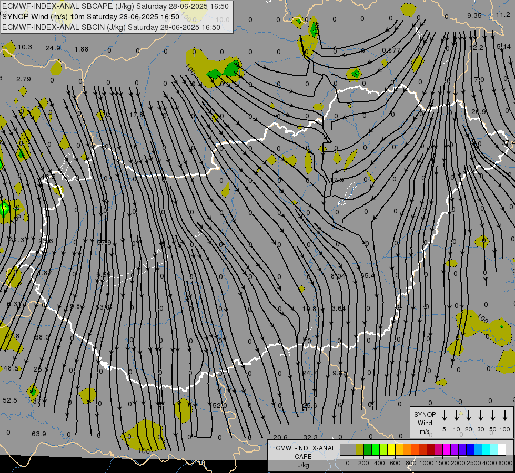Click the map value '32.3'
This screenshot has width=515, height=473.
coord(310,437)
